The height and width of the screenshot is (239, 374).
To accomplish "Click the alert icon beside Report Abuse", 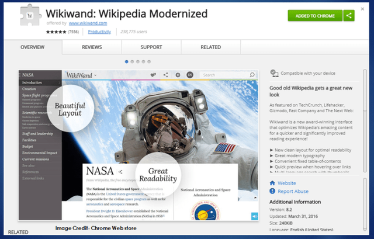I will coord(272,191).
